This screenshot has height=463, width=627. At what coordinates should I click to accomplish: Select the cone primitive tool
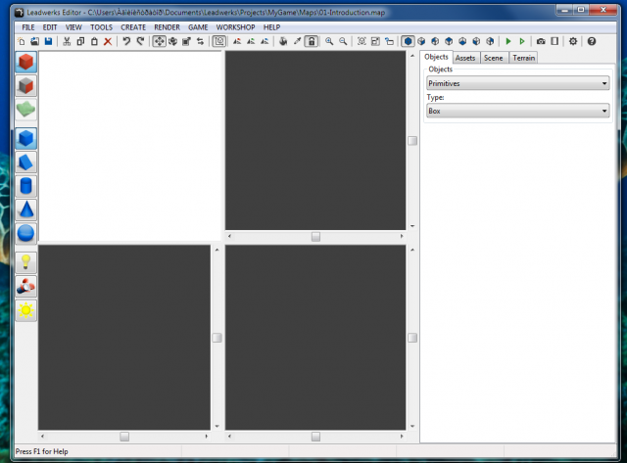point(26,209)
